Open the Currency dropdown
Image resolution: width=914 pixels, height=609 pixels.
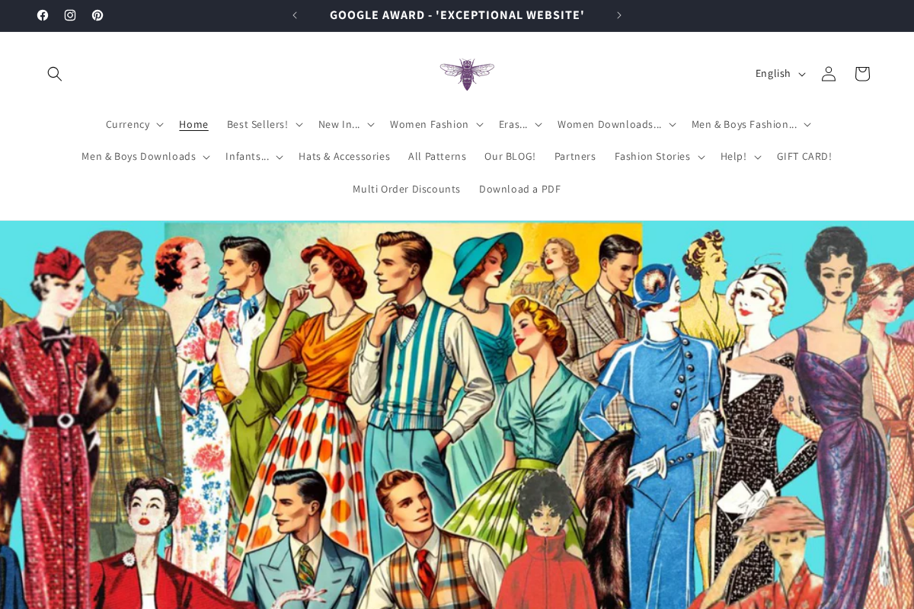click(133, 124)
